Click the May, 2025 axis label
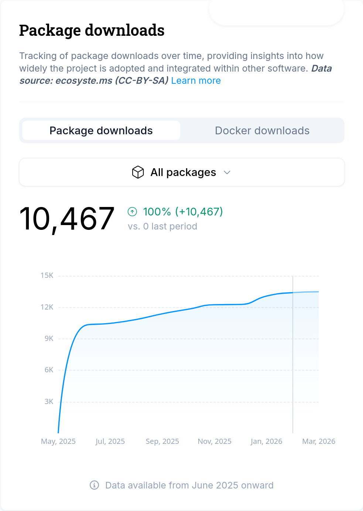Viewport: 363px width, 511px height. pyautogui.click(x=58, y=441)
